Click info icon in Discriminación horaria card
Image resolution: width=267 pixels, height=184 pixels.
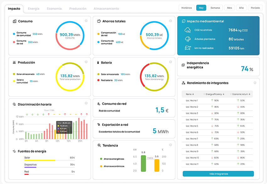[86, 103]
